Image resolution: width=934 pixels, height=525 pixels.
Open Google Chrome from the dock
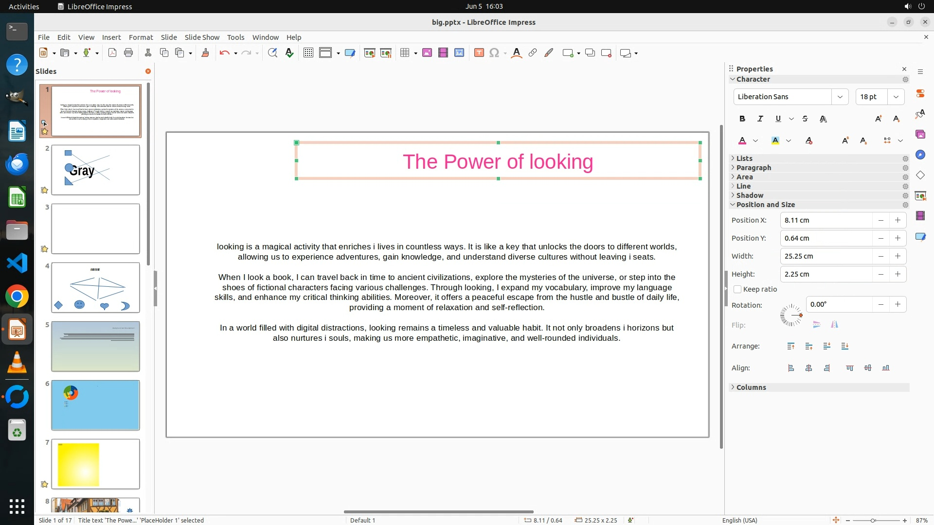[x=17, y=297]
